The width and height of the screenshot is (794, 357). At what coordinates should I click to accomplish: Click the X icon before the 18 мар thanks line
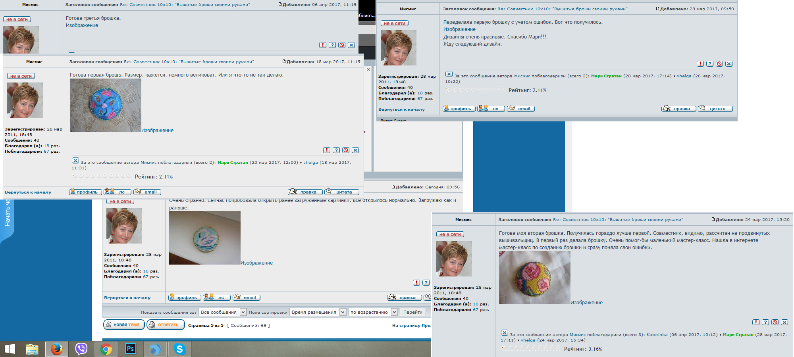(75, 161)
